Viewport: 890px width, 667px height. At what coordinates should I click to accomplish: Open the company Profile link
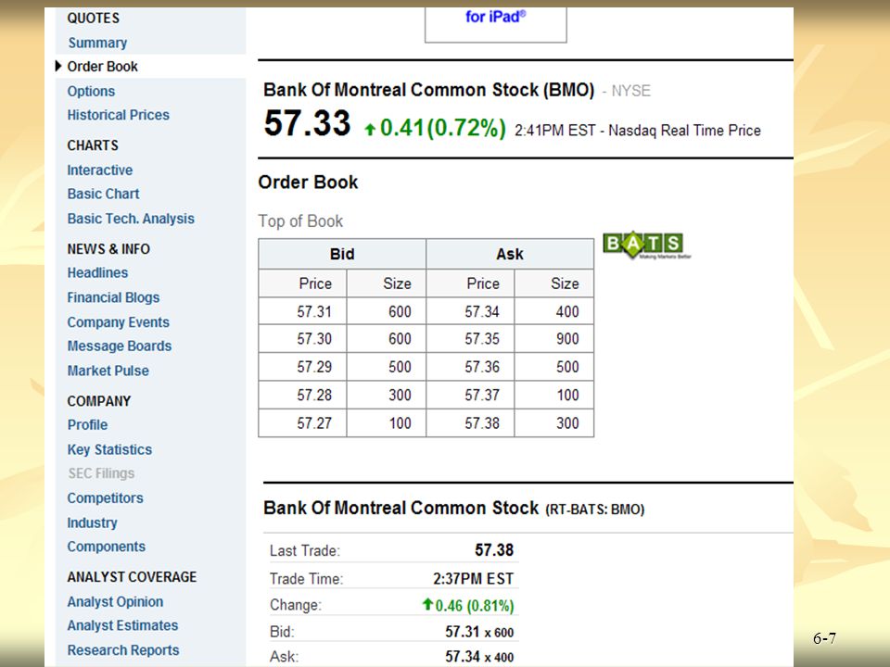pos(87,425)
